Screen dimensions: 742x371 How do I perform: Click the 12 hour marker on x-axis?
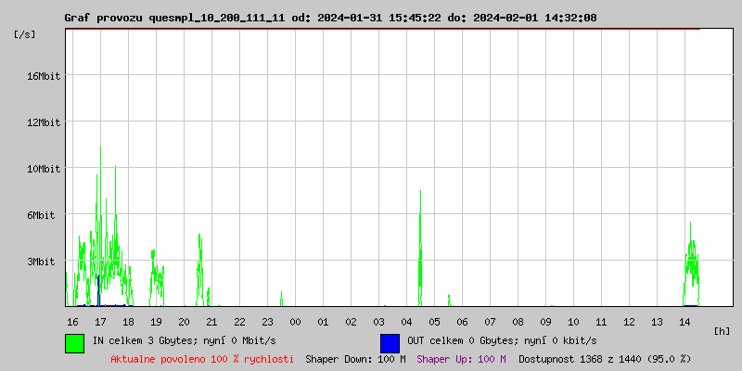(629, 321)
